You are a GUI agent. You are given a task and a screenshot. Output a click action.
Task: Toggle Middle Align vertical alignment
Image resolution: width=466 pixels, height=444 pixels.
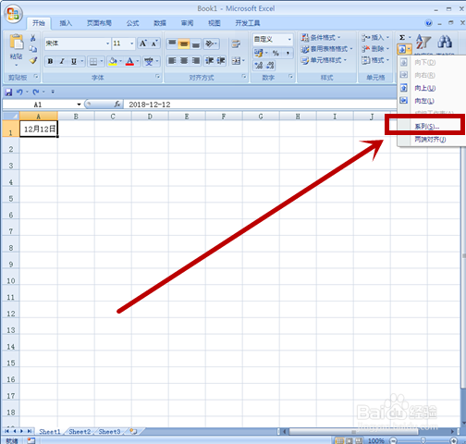tap(184, 43)
